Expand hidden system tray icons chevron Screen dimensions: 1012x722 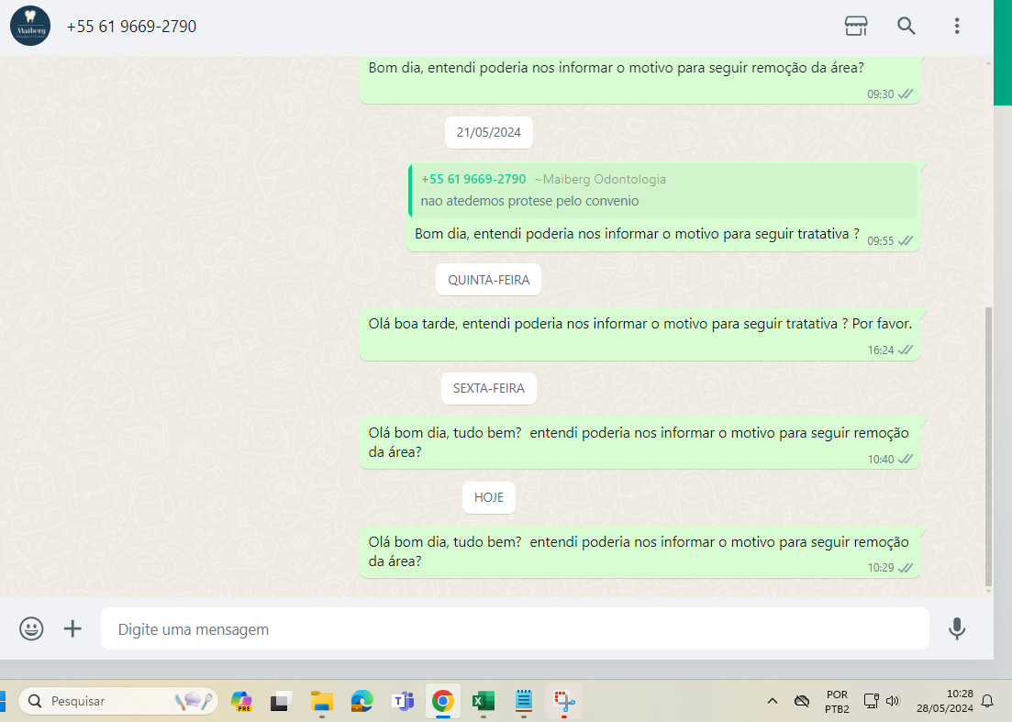point(773,702)
